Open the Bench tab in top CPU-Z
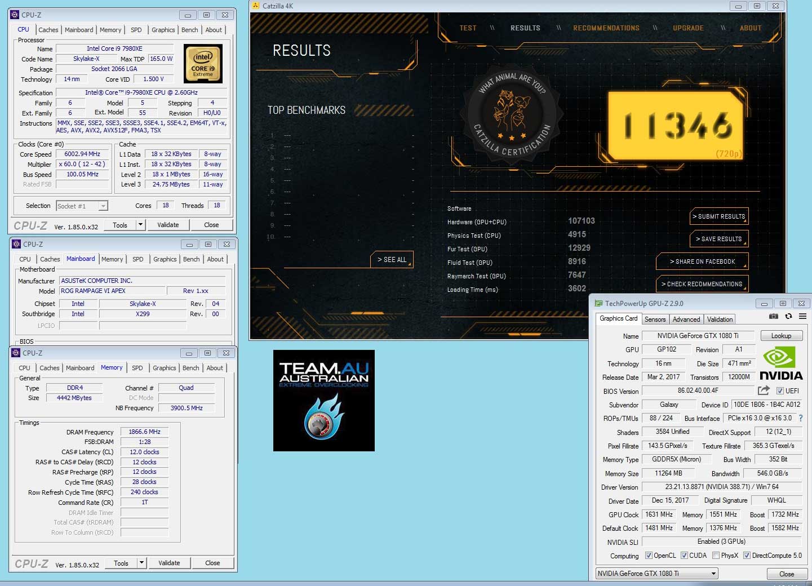The height and width of the screenshot is (586, 812). [x=189, y=30]
